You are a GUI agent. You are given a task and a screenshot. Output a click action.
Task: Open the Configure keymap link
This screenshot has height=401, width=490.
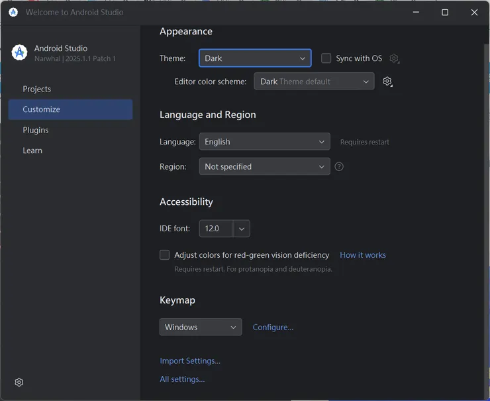click(x=273, y=327)
